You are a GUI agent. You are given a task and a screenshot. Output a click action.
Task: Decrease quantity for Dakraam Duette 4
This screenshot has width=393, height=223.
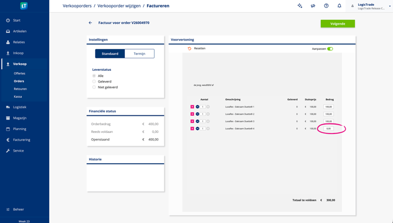click(198, 129)
